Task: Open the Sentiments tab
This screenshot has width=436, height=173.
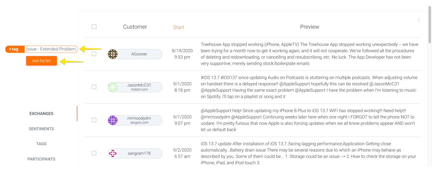Action: pos(42,129)
